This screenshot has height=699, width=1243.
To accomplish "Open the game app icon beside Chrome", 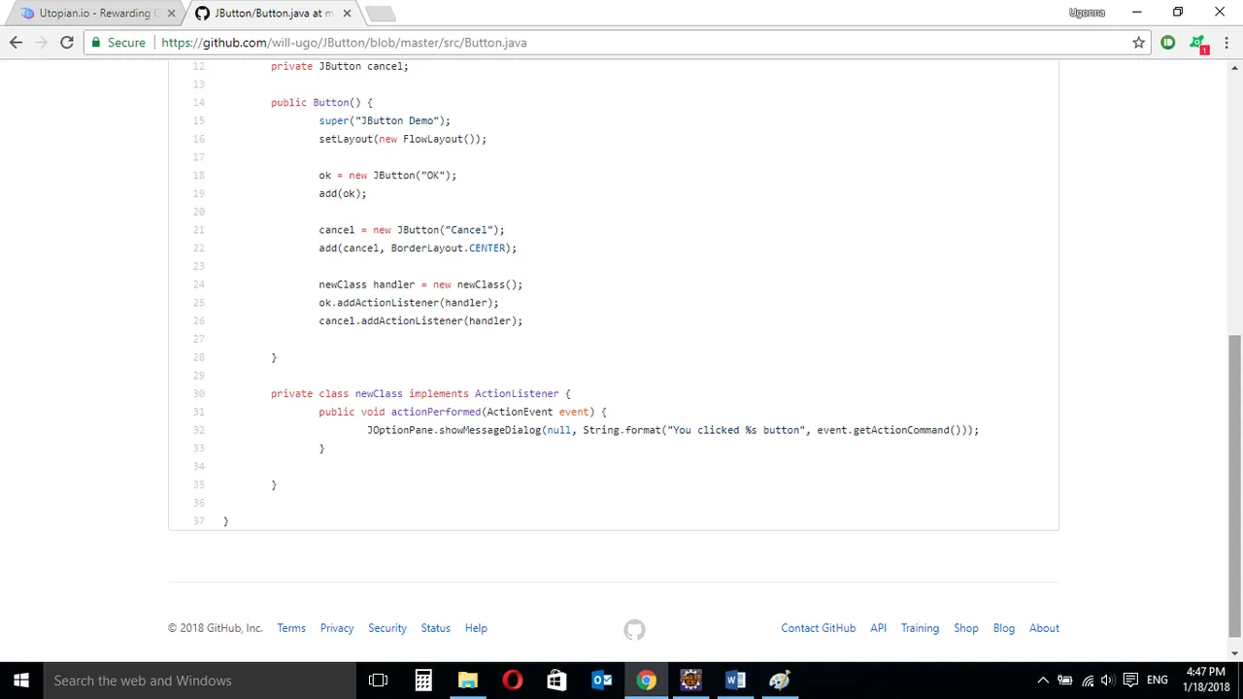I will coord(690,681).
